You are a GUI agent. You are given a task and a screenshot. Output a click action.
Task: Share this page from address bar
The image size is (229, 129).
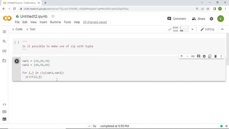(x=203, y=9)
